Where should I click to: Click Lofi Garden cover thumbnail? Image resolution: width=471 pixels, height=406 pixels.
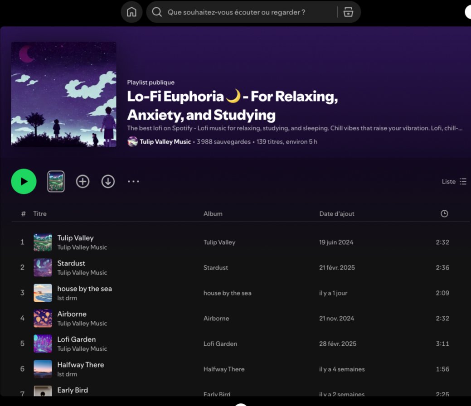tap(43, 344)
